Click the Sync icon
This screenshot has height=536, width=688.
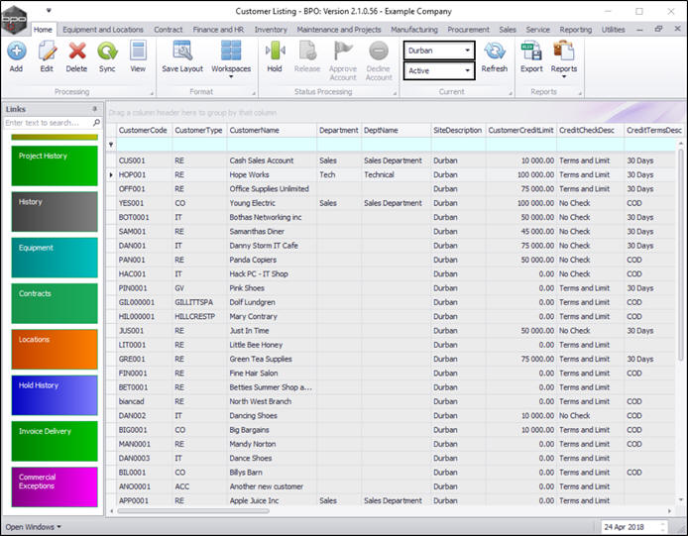pyautogui.click(x=107, y=54)
